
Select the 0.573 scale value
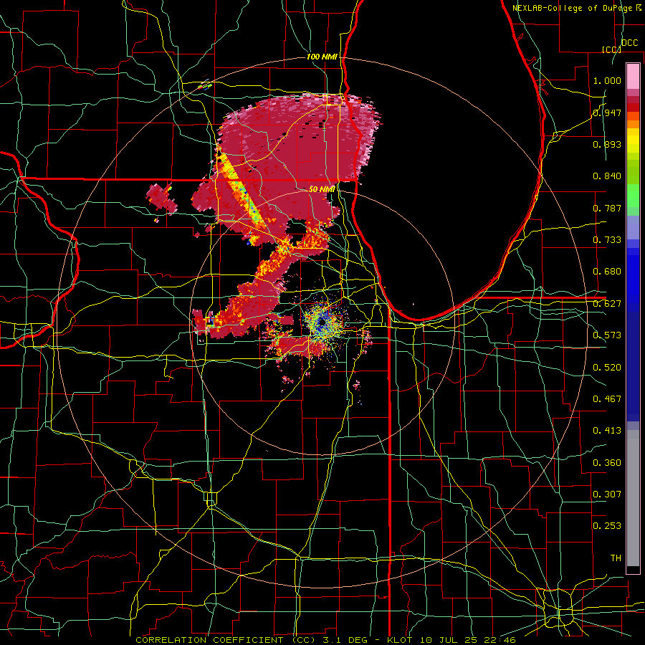tap(607, 335)
